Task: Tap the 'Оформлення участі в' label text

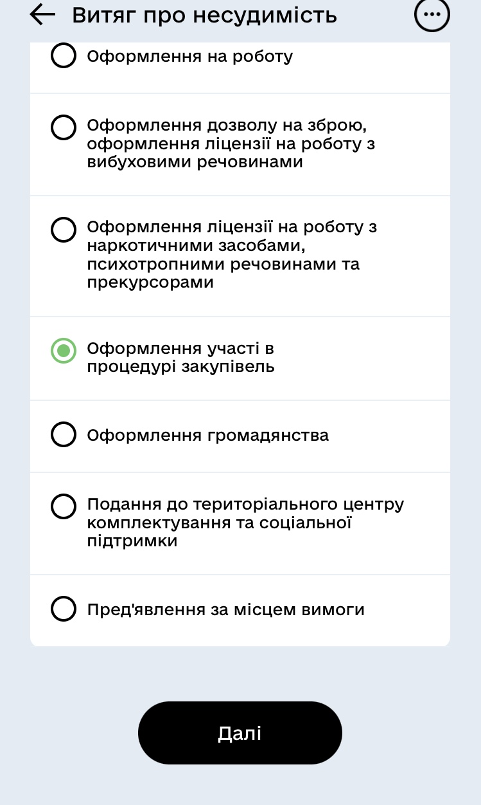Action: 180,349
